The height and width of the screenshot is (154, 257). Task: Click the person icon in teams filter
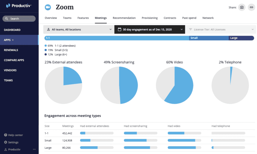coord(48,30)
